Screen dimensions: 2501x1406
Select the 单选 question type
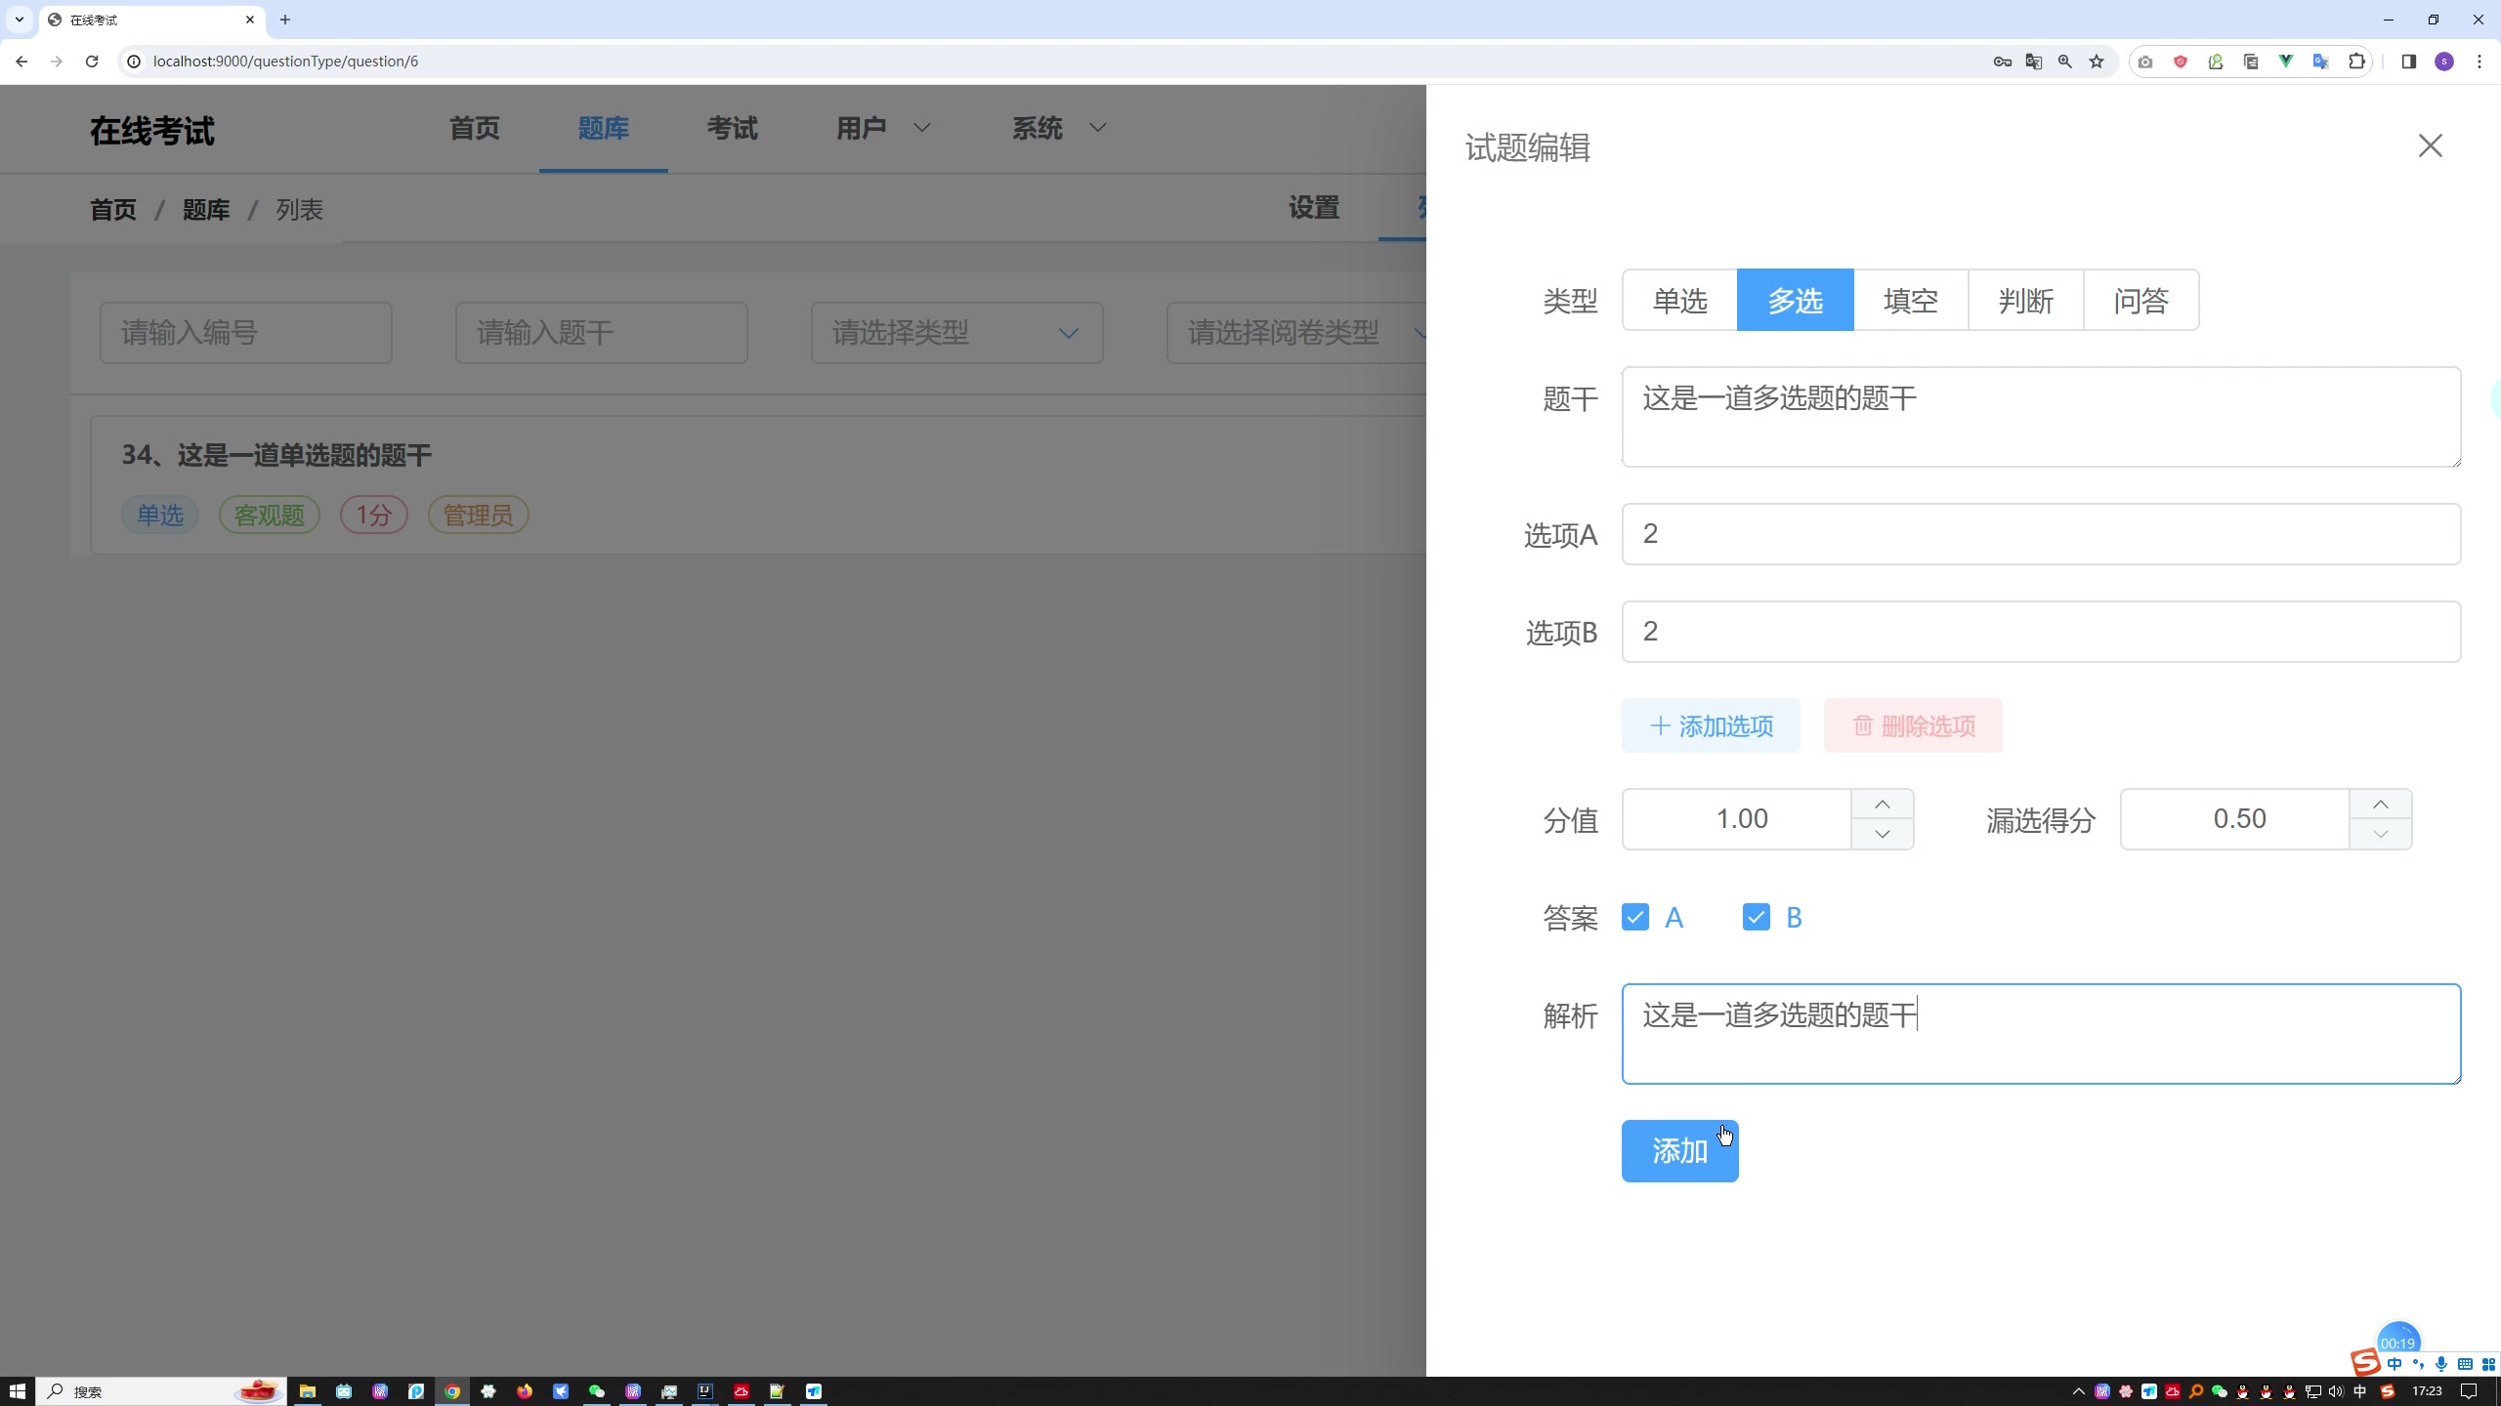point(1680,300)
